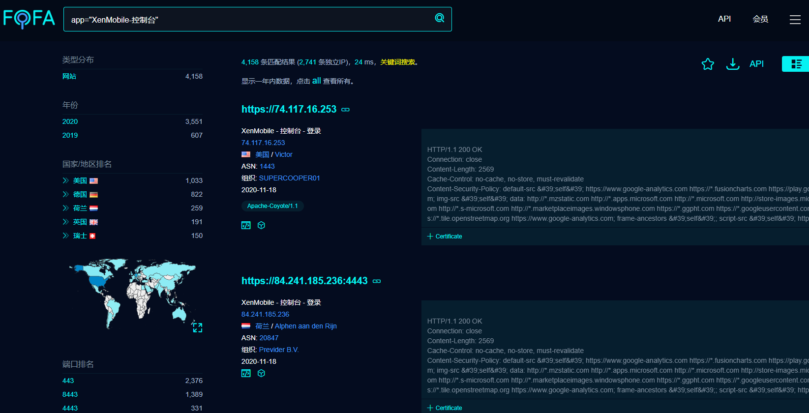Expand the 美国 country entry
Image resolution: width=809 pixels, height=413 pixels.
tap(65, 180)
